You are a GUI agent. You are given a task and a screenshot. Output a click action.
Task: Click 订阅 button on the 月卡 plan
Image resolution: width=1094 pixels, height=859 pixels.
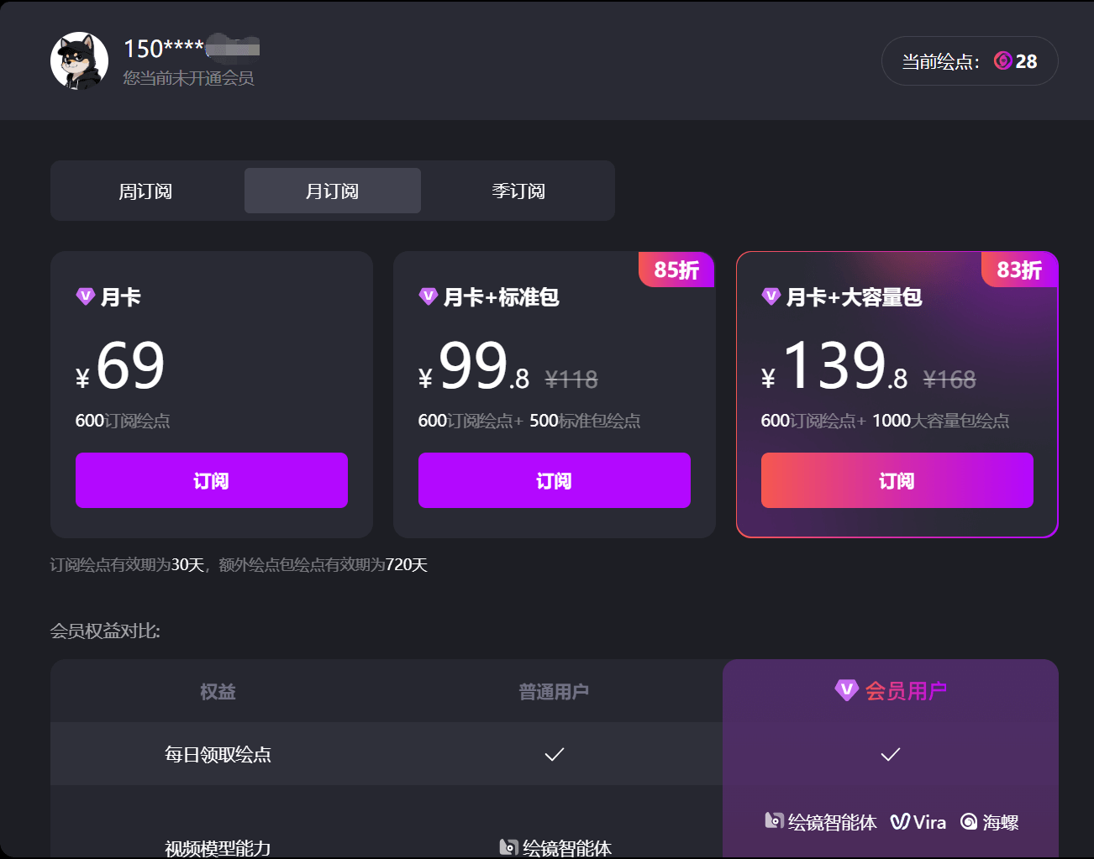coord(211,480)
